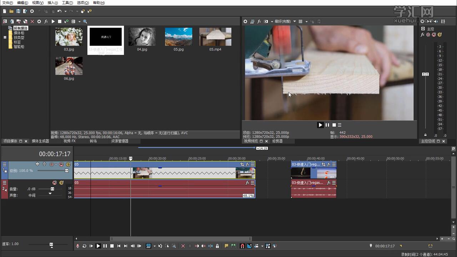The width and height of the screenshot is (457, 257).
Task: Open Event Pan/Crop on clip 05
Action: pyautogui.click(x=242, y=164)
